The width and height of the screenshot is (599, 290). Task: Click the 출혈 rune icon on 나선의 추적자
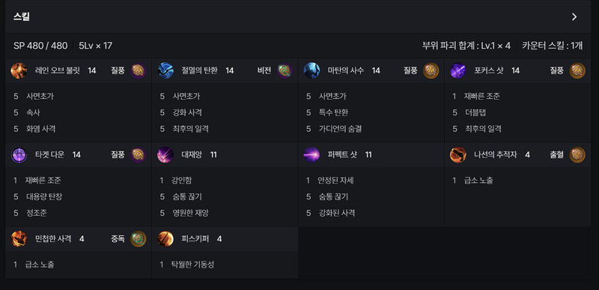[x=577, y=155]
